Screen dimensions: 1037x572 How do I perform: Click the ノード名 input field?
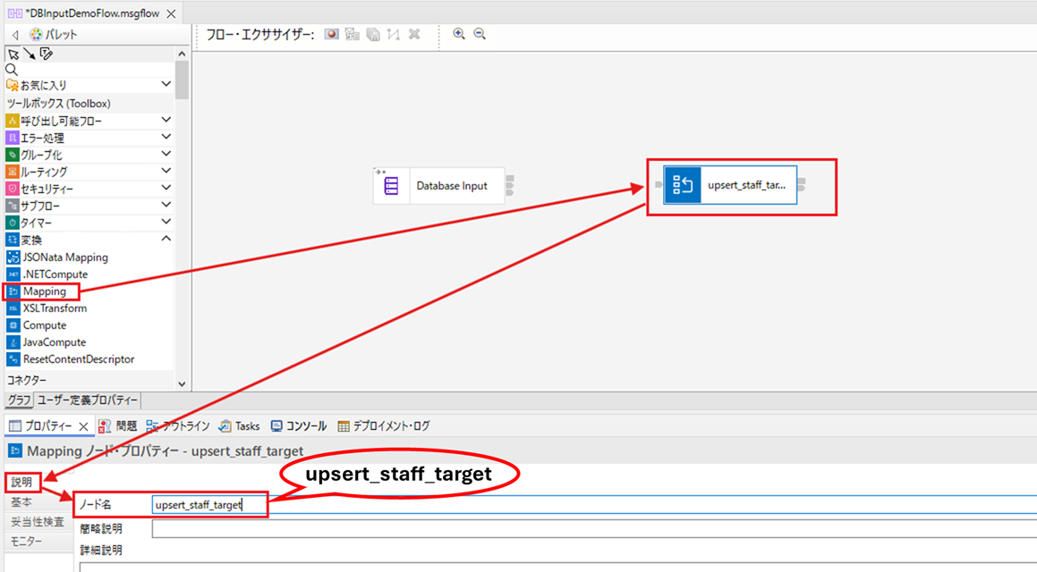(x=594, y=505)
